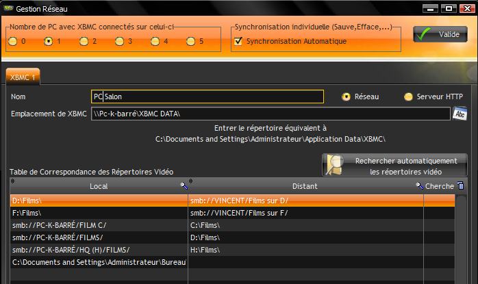Click the search icon in Distant column header
Image resolution: width=478 pixels, height=284 pixels.
coord(419,186)
